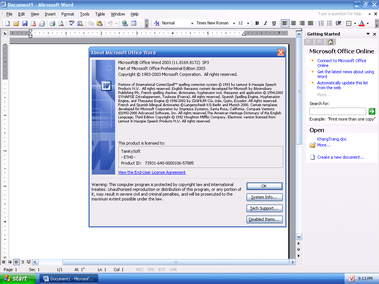
Task: Click the Permission toolbar icon
Action: click(33, 23)
